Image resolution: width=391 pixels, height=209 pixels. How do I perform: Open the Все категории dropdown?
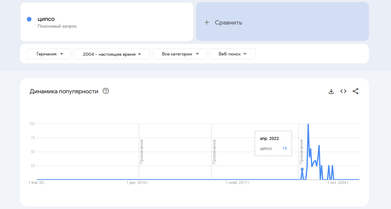(x=180, y=54)
